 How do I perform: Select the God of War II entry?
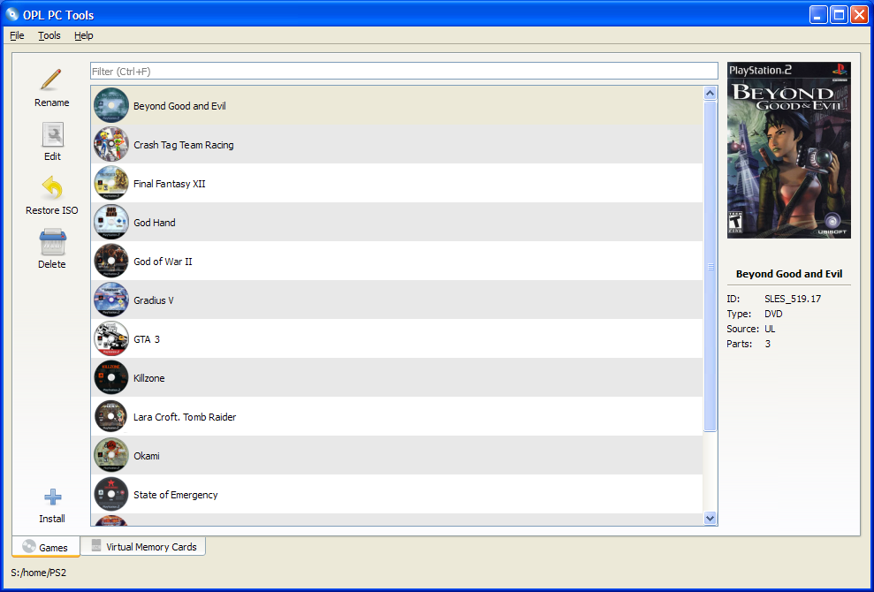click(x=397, y=261)
